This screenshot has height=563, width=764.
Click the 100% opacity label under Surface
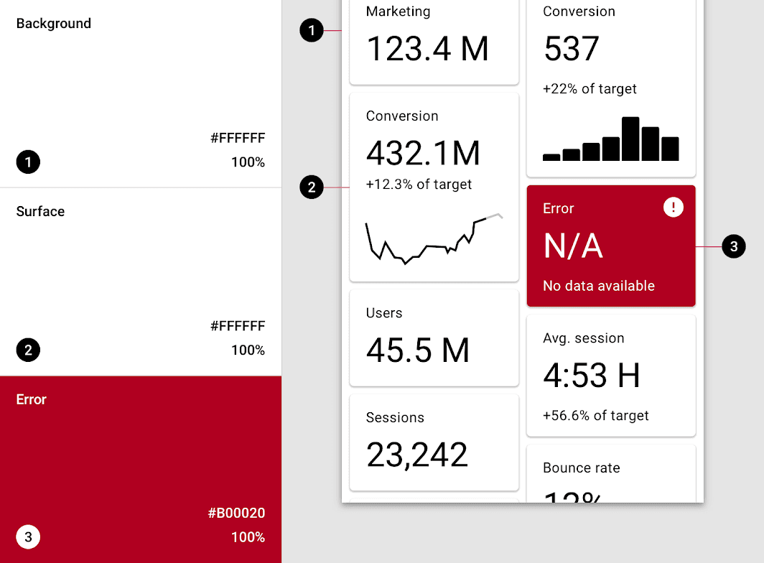pyautogui.click(x=247, y=350)
